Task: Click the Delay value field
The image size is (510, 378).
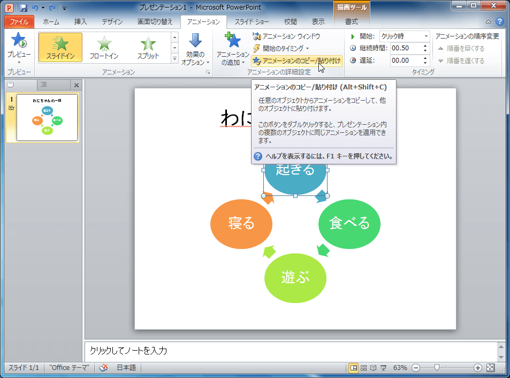Action: coord(406,61)
